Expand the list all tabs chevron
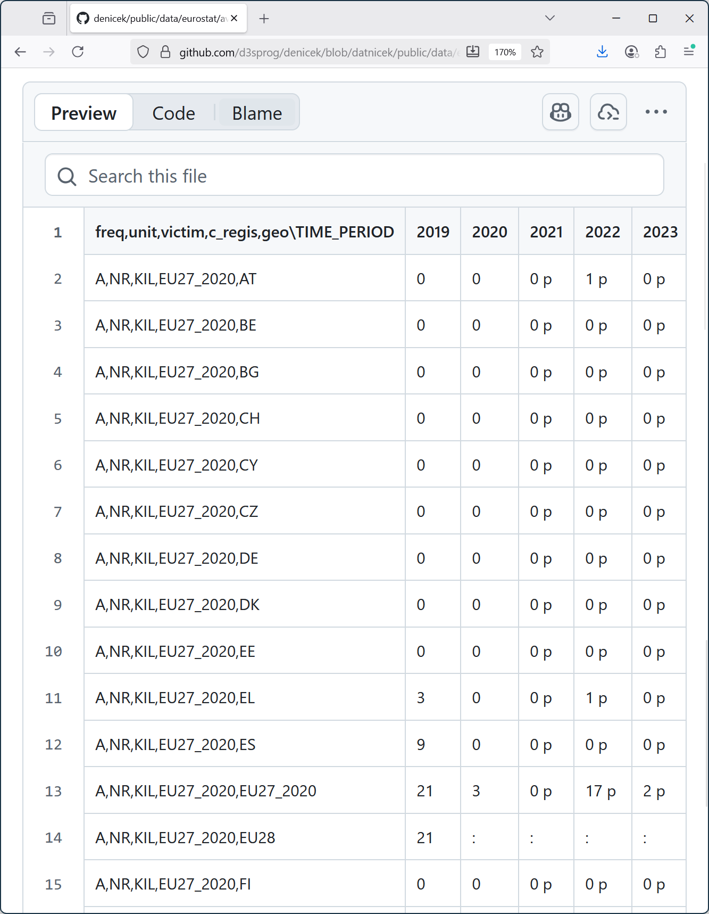709x914 pixels. 550,18
